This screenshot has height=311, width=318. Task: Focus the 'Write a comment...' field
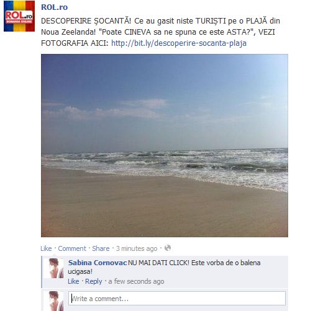point(177,298)
